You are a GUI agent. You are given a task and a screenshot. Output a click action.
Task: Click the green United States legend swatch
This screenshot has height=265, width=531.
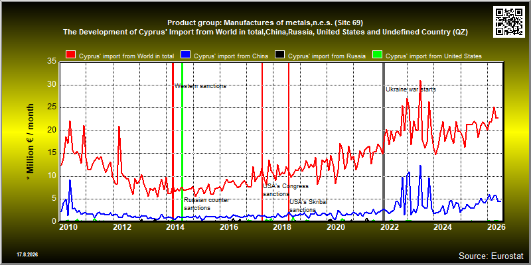[377, 55]
